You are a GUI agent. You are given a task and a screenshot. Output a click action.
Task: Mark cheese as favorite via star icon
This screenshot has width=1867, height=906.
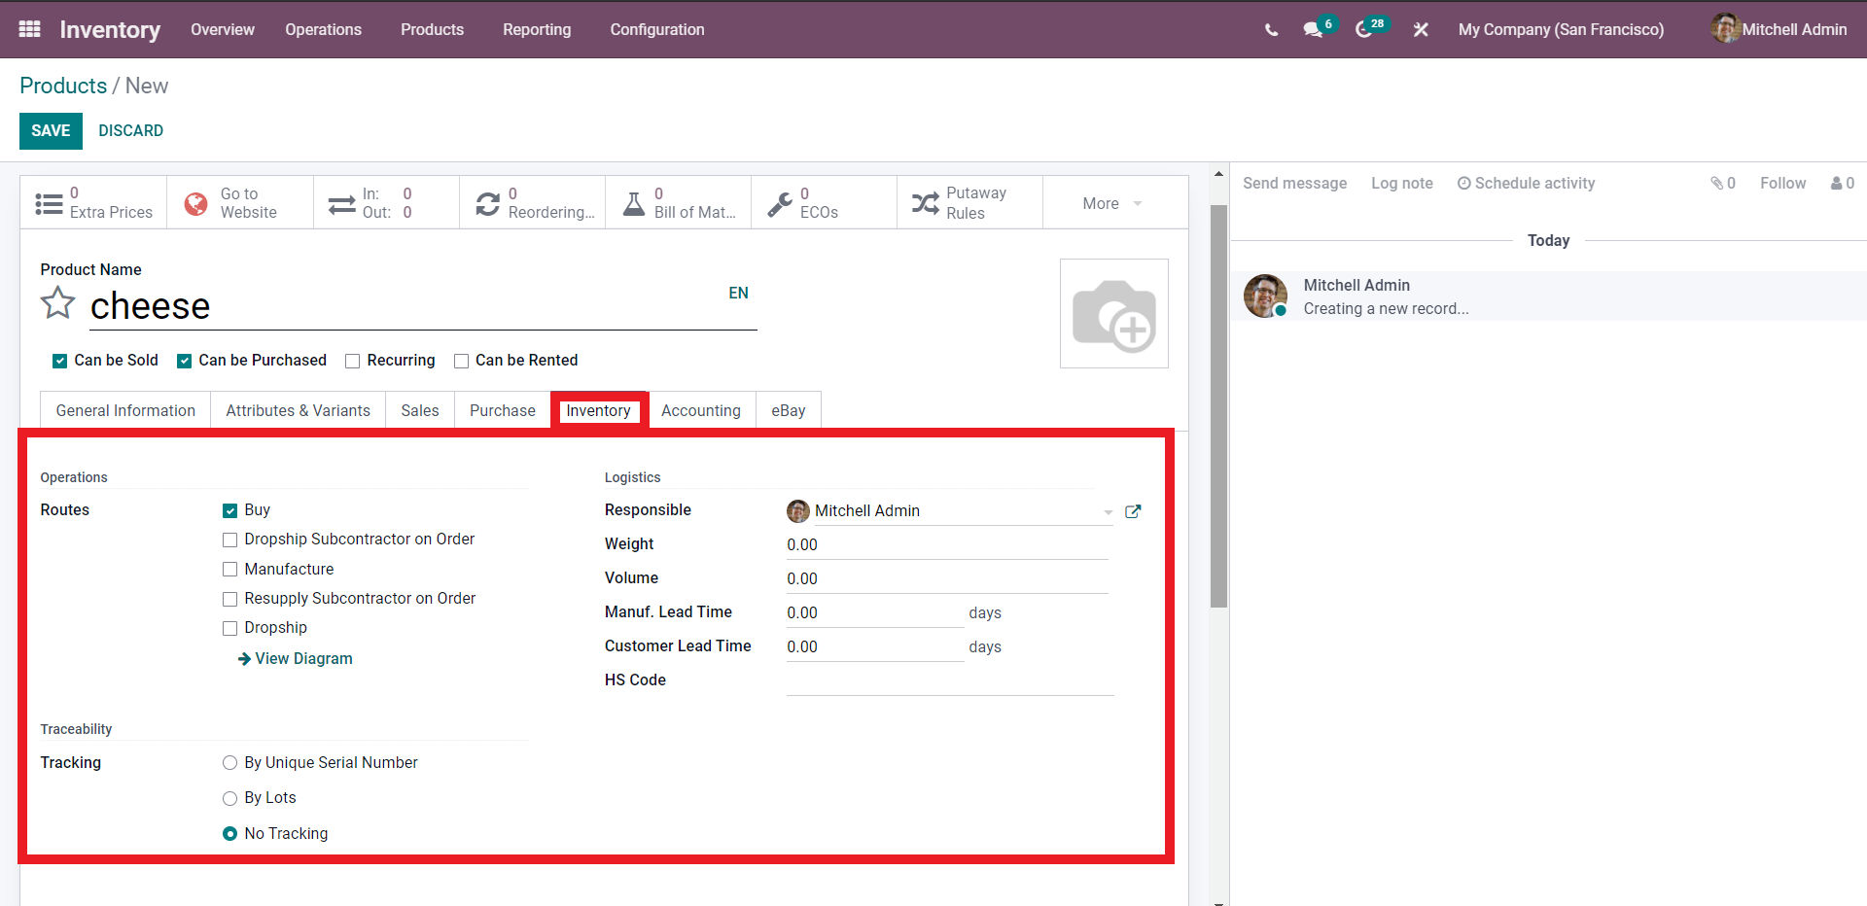click(57, 303)
